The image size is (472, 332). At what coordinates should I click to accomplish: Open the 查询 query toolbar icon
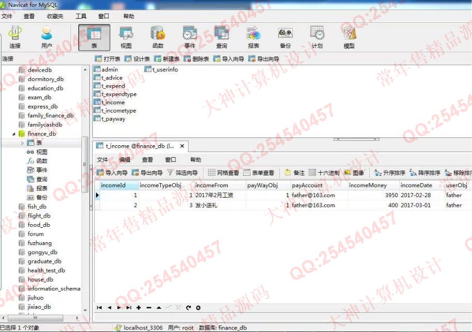pos(221,37)
